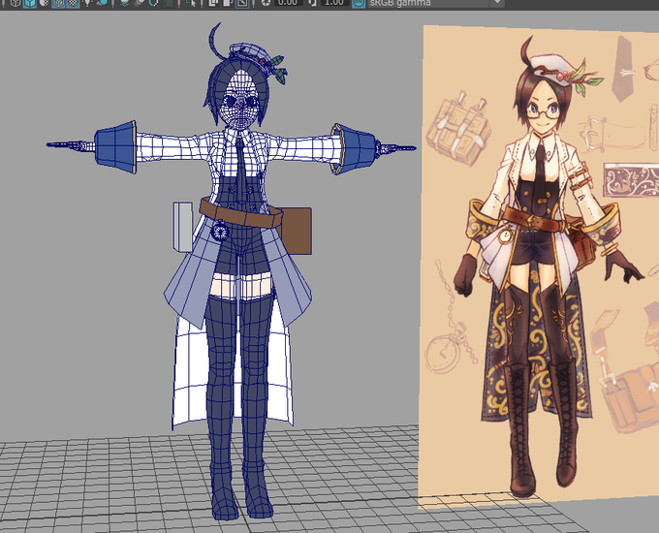Image resolution: width=659 pixels, height=533 pixels.
Task: Select the brown belt on the 3D model
Action: (x=241, y=213)
